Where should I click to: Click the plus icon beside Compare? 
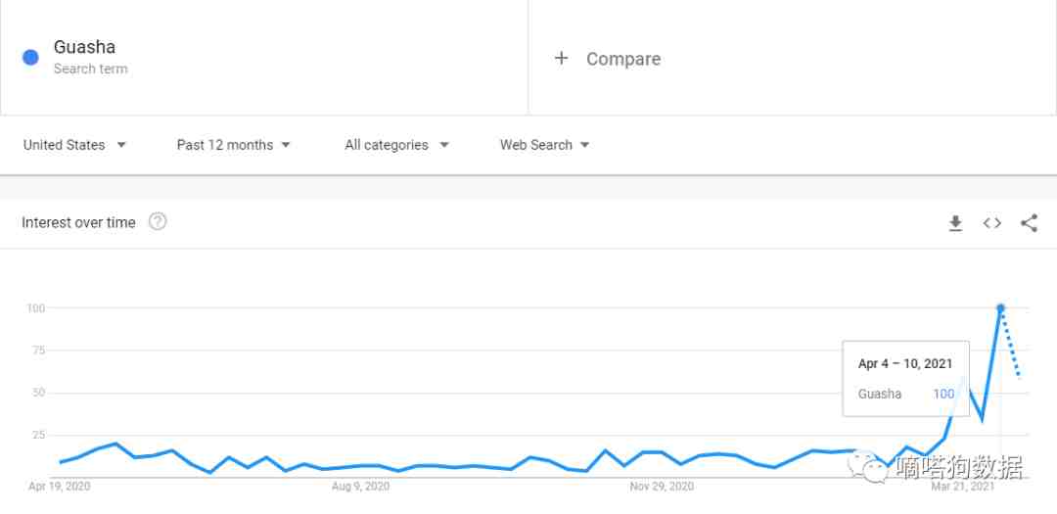(x=561, y=58)
